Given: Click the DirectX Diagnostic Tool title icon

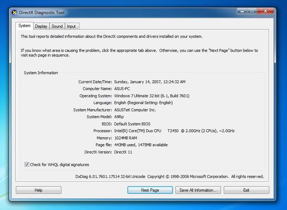Looking at the screenshot, I should (x=14, y=13).
